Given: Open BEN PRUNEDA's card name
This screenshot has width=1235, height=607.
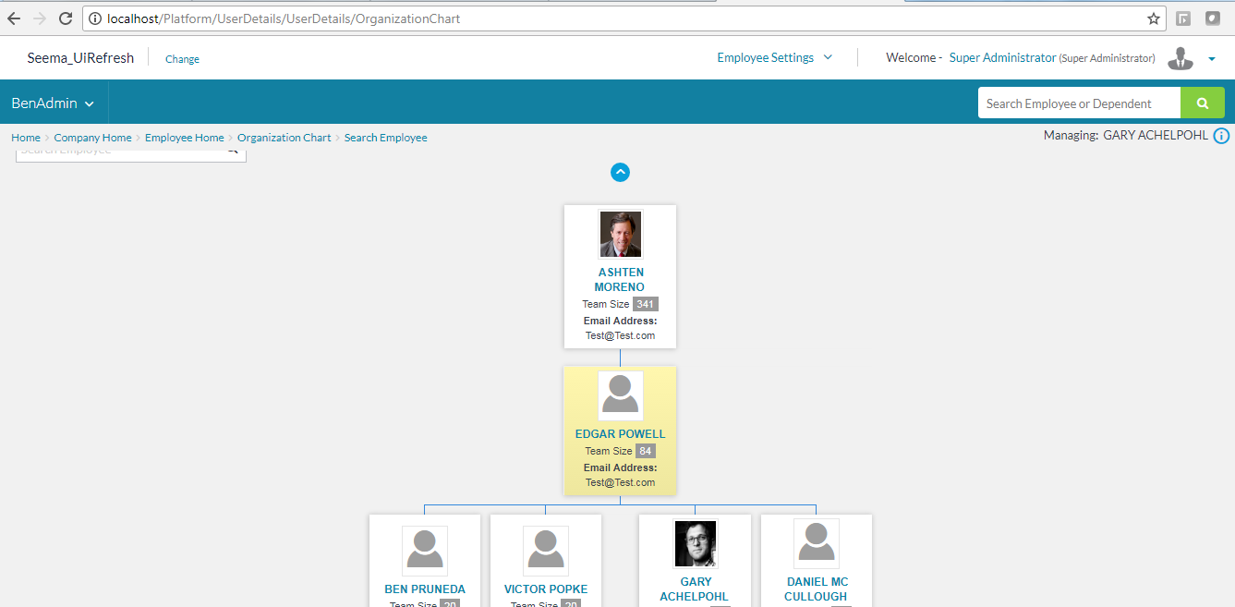Looking at the screenshot, I should (425, 589).
